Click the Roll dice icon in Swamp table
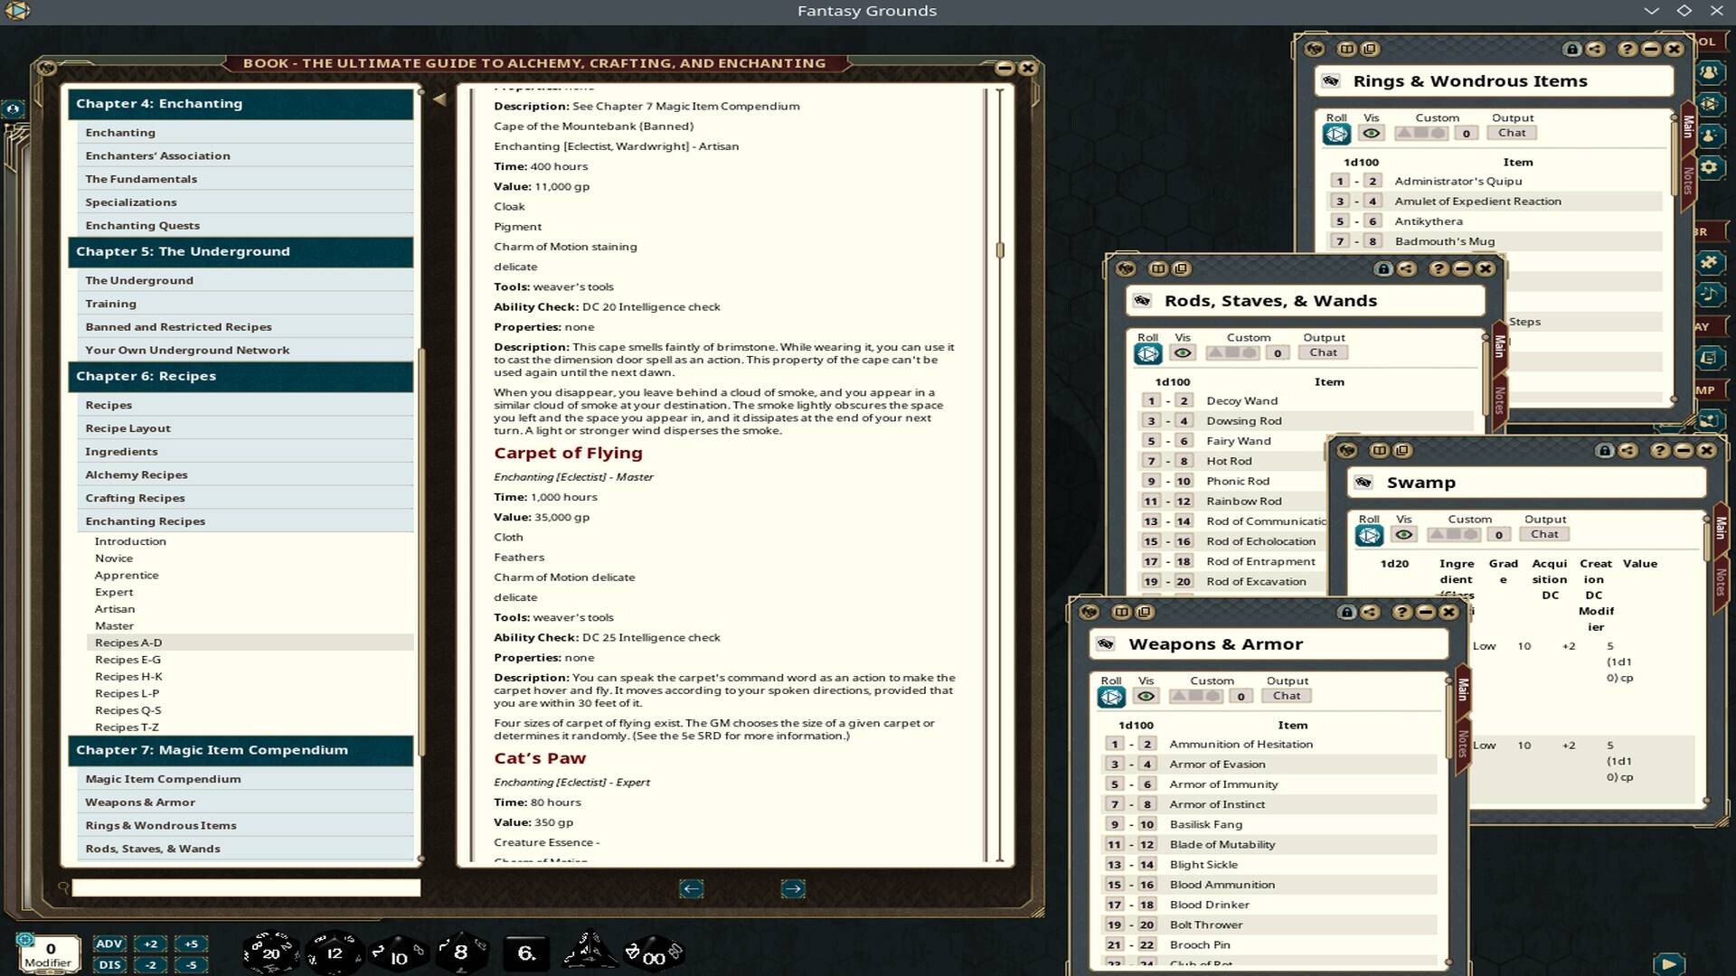This screenshot has width=1736, height=976. click(1369, 535)
